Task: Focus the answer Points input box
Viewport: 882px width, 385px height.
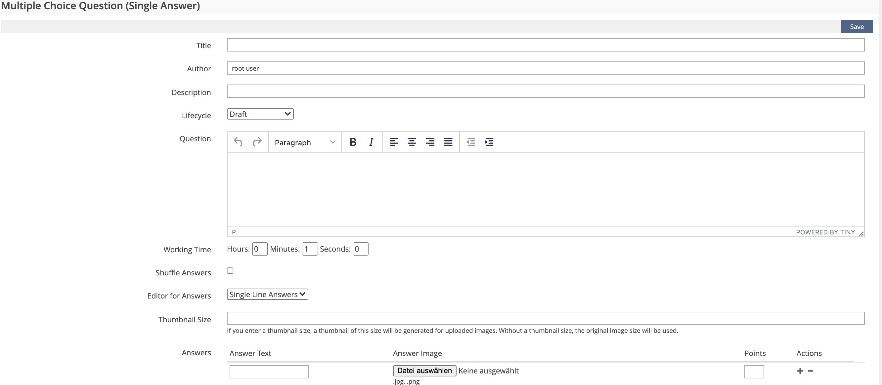Action: tap(754, 371)
